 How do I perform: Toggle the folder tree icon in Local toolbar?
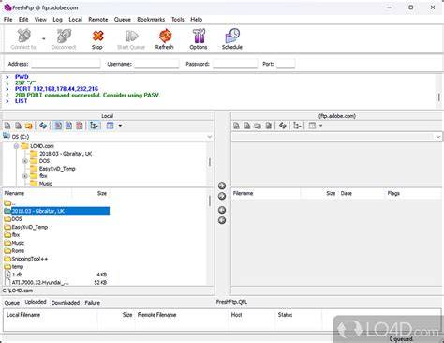95,126
